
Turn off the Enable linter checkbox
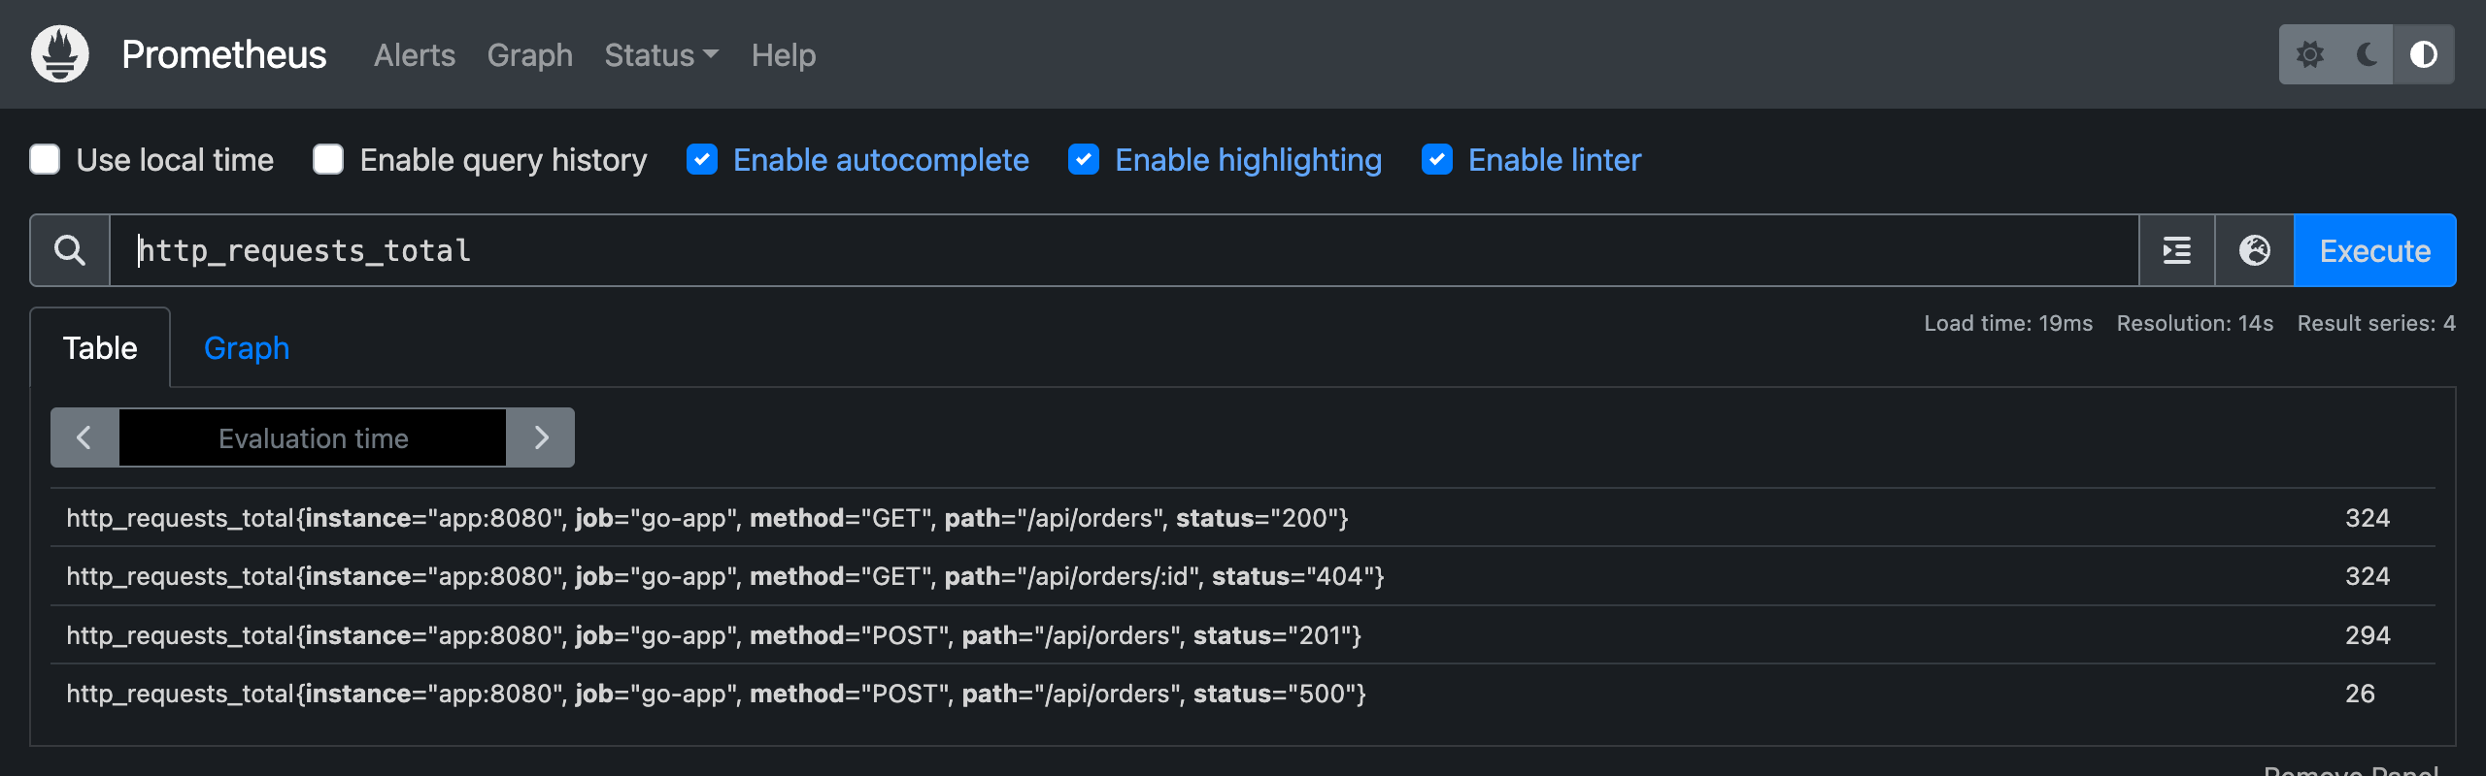click(x=1437, y=159)
